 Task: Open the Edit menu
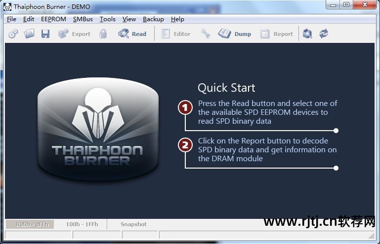[x=29, y=19]
